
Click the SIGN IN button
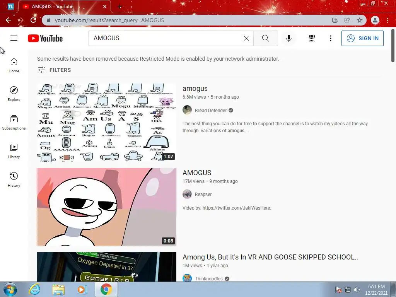[x=362, y=38]
